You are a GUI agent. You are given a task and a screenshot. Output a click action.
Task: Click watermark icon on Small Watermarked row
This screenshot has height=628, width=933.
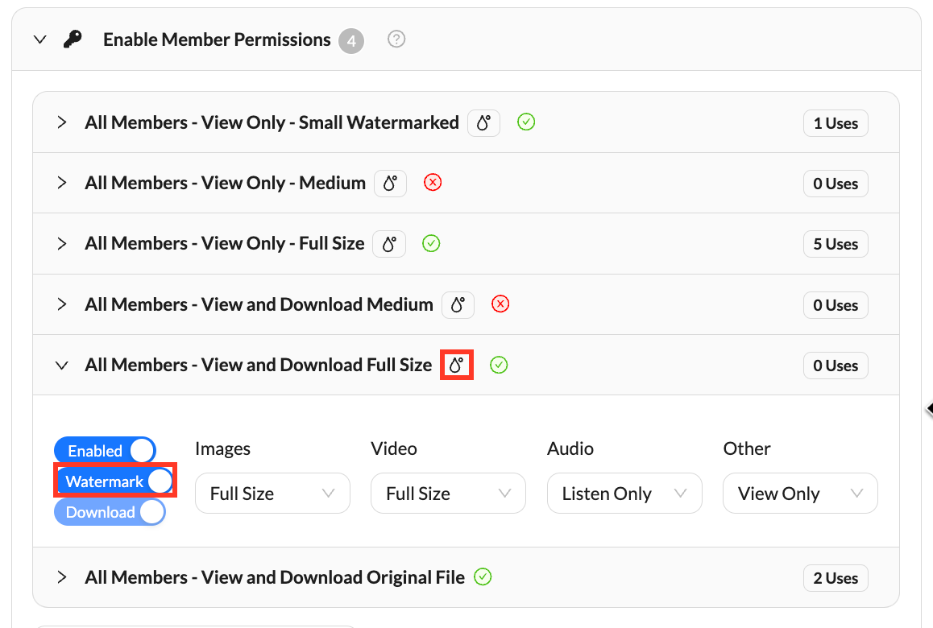coord(483,123)
